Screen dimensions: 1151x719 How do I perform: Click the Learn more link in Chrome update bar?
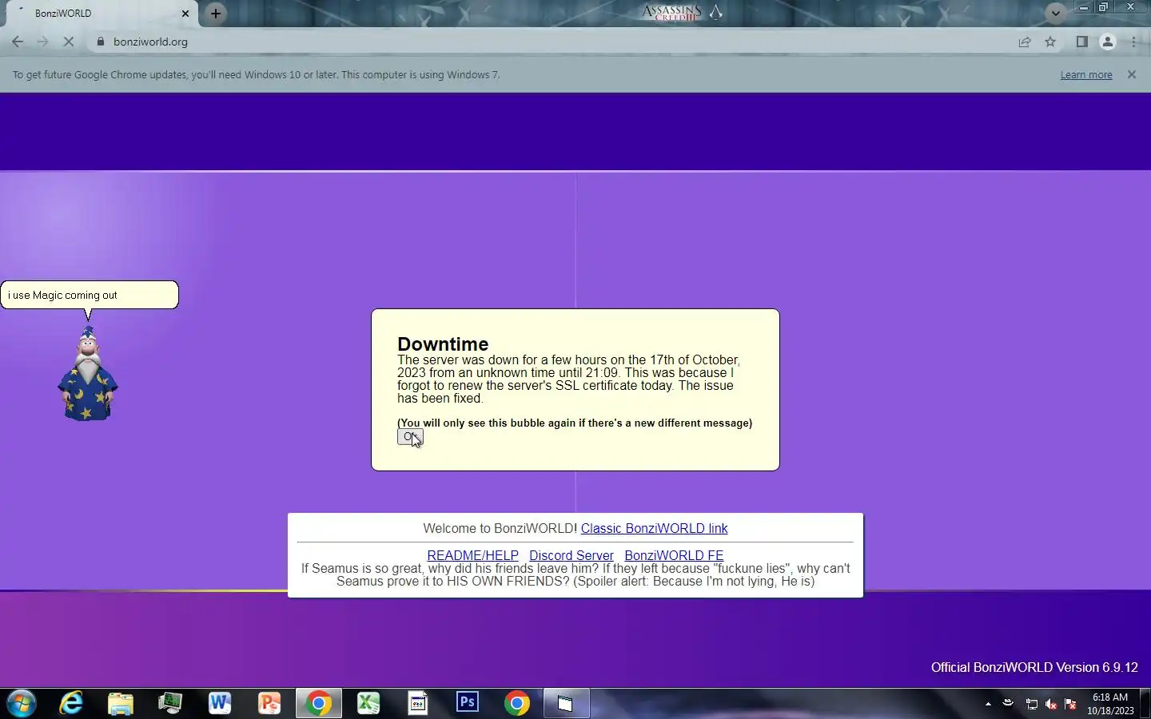[x=1085, y=75]
